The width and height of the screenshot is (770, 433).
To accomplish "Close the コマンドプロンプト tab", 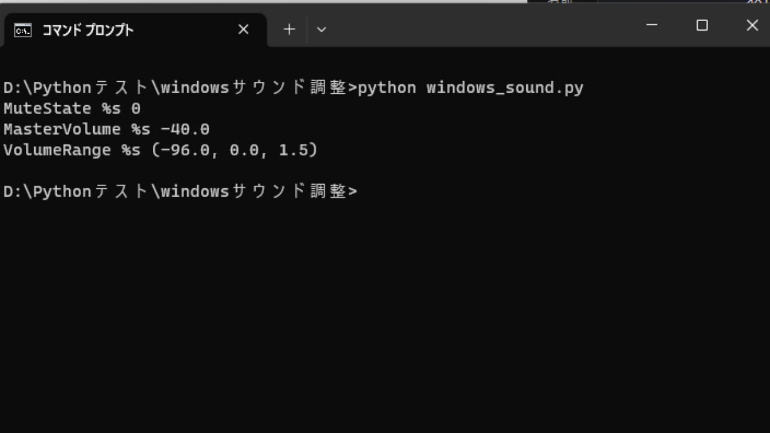I will [x=243, y=29].
